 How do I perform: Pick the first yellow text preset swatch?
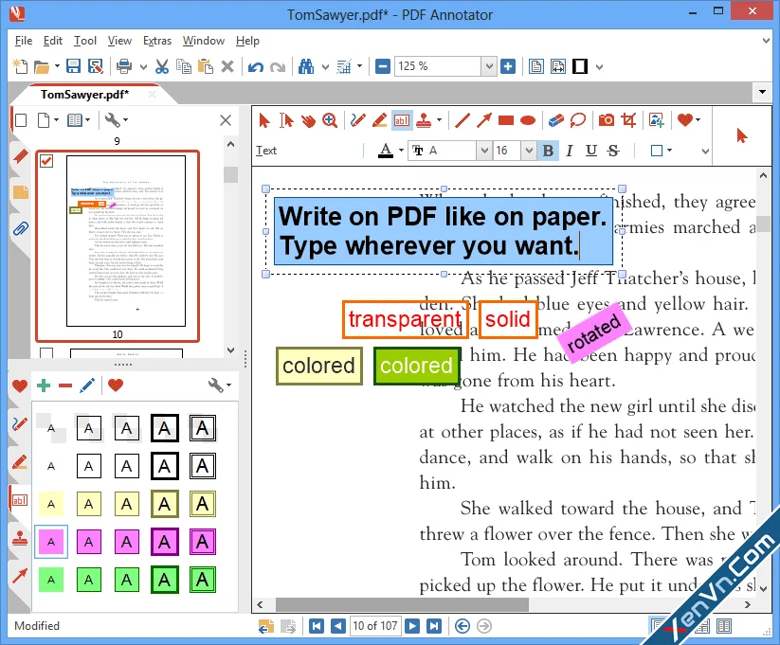(51, 504)
